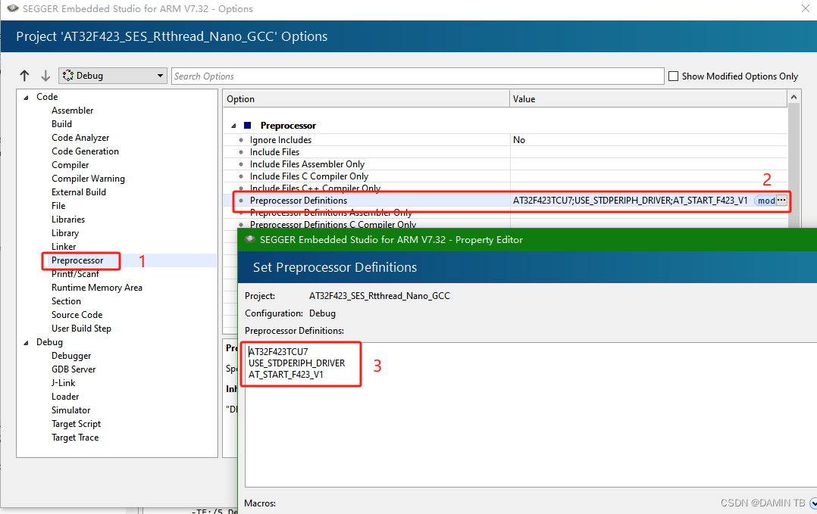Screen dimensions: 817x514
Task: Click AT32F423TCU7 line in definitions editor
Action: pos(278,352)
